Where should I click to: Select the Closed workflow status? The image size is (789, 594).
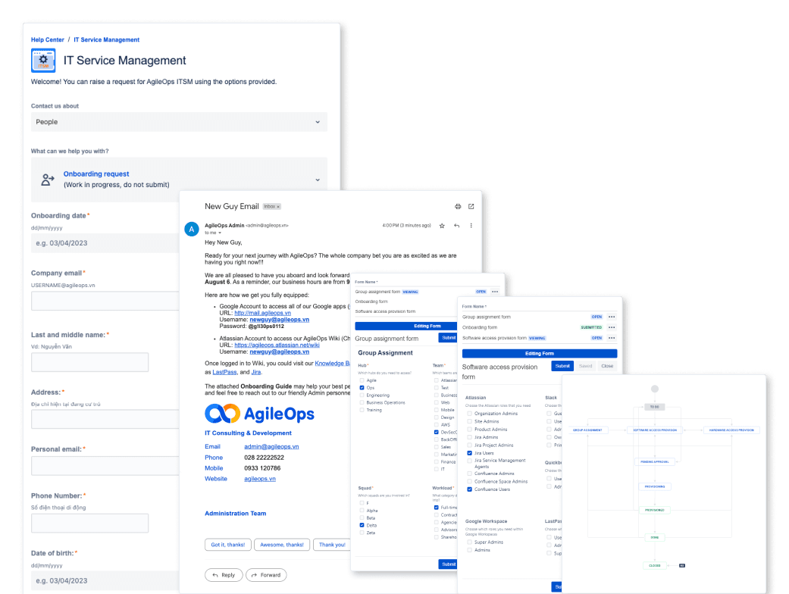[x=655, y=565]
